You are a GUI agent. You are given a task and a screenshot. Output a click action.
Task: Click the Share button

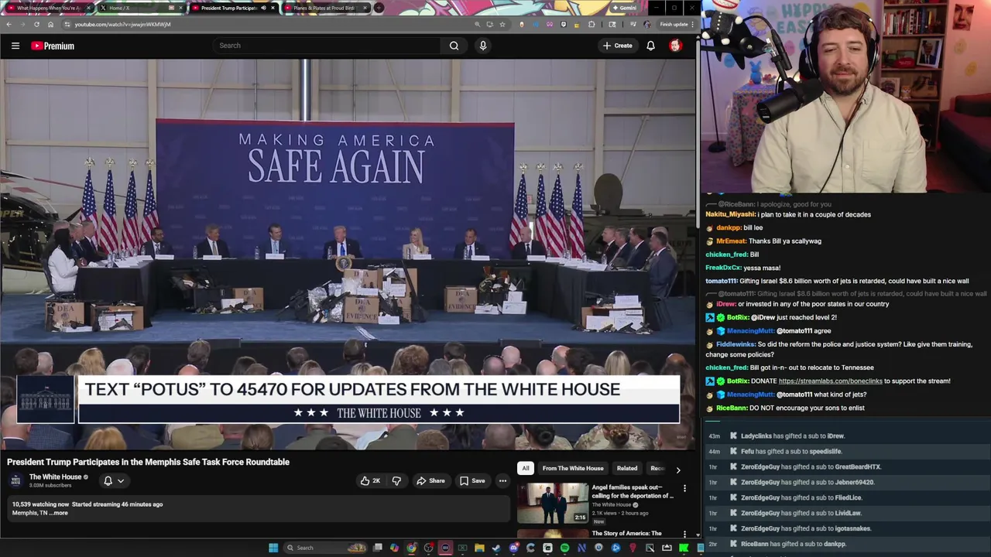point(430,480)
